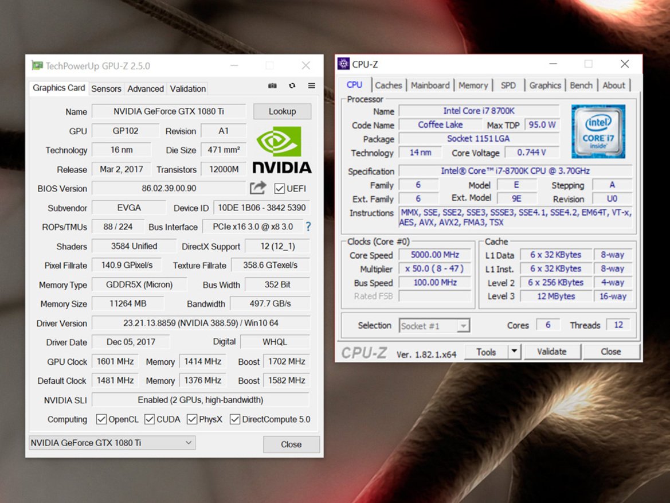Switch to the SPD tab in CPU-Z
670x503 pixels.
pyautogui.click(x=508, y=85)
